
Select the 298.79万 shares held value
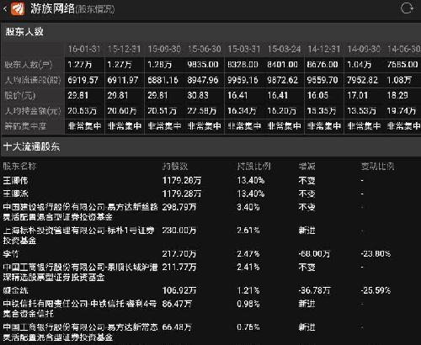tap(179, 207)
